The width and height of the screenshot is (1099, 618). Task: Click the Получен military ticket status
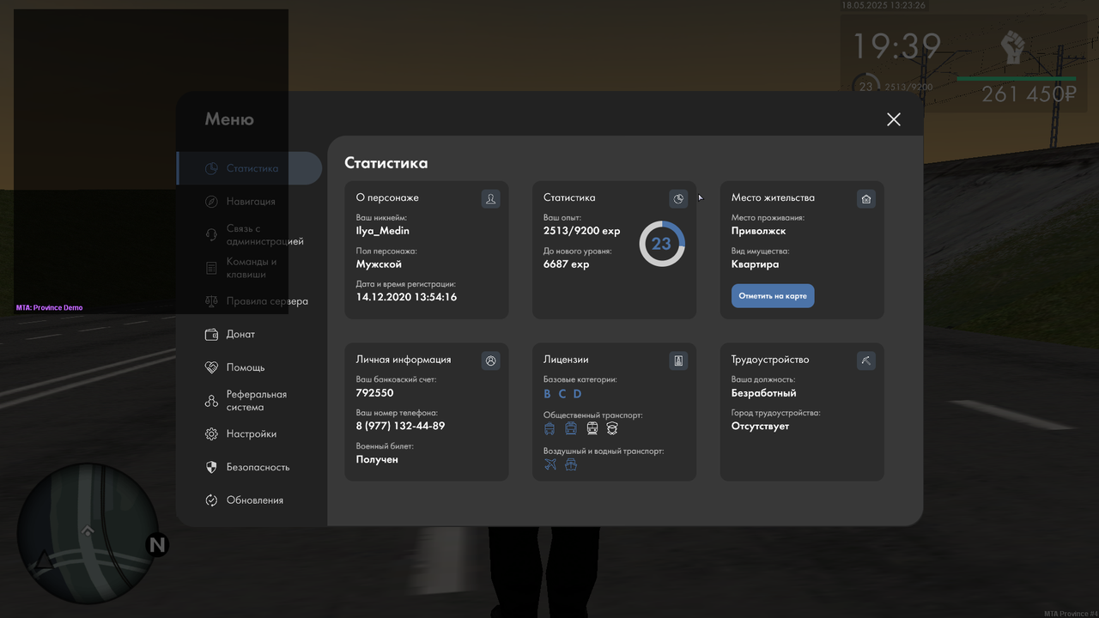point(378,460)
